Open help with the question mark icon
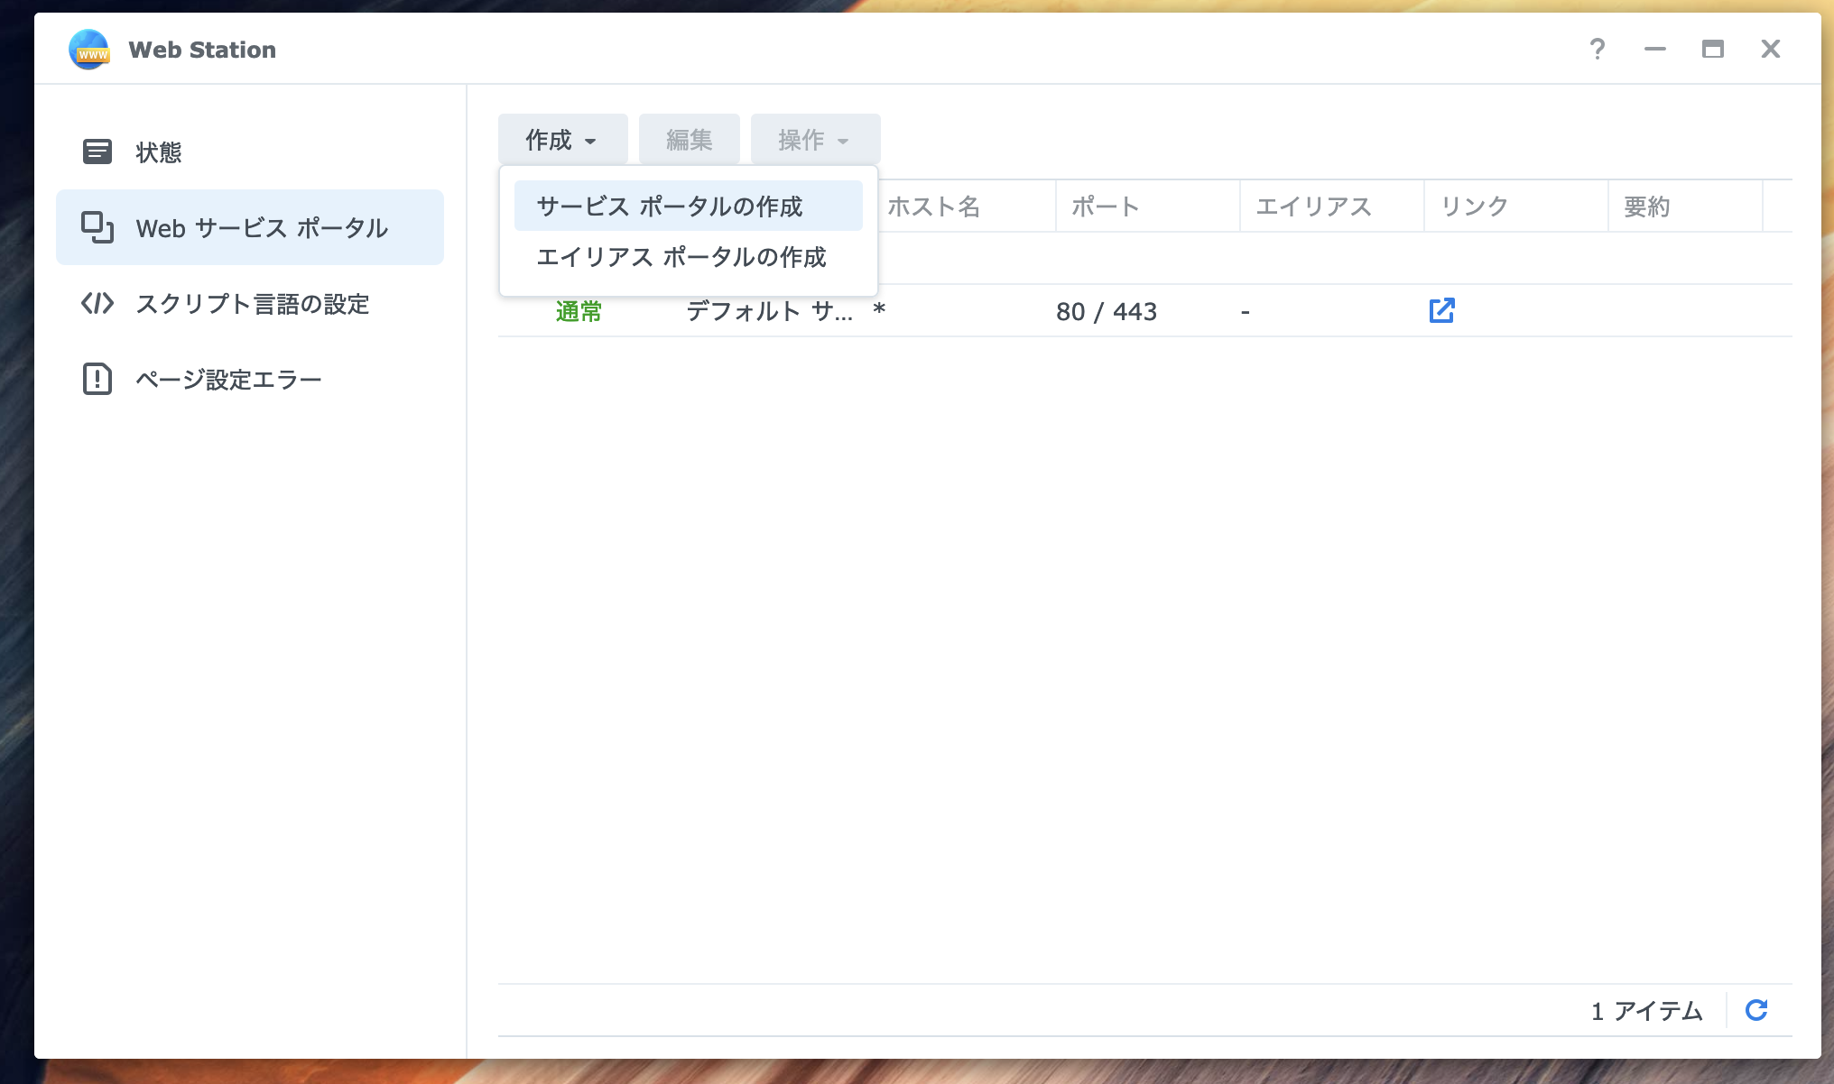The width and height of the screenshot is (1834, 1084). click(x=1598, y=50)
